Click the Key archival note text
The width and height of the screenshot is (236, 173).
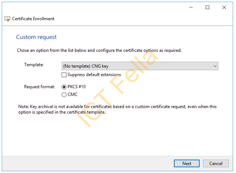pyautogui.click(x=117, y=109)
